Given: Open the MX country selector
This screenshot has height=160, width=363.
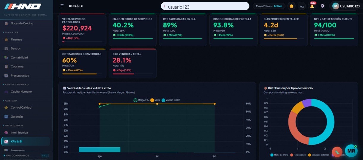Looking at the screenshot, I should [x=302, y=6].
